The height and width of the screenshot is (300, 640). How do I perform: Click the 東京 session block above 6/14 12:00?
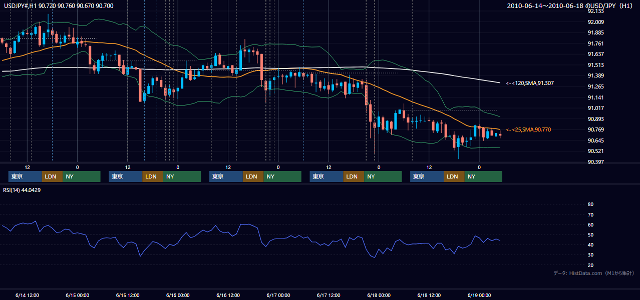click(x=25, y=176)
